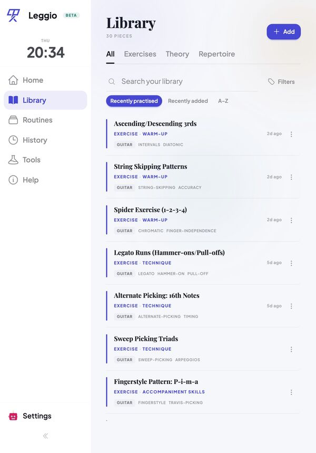Open options menu for Fingerstyle Pattern: P-i-m-a
The width and height of the screenshot is (316, 453).
click(291, 392)
